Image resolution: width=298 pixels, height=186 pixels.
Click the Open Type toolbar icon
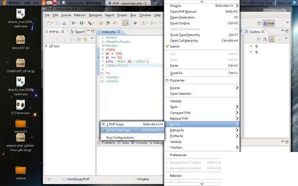(108, 23)
